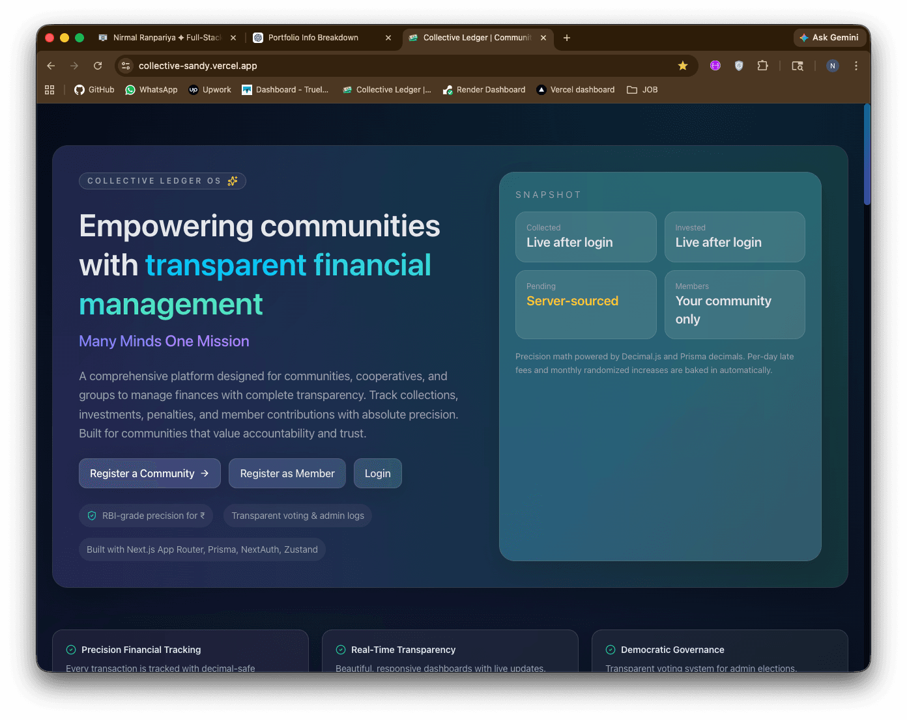Switch to the Nirmal Ranpariya Full-Stack tab

coord(167,38)
